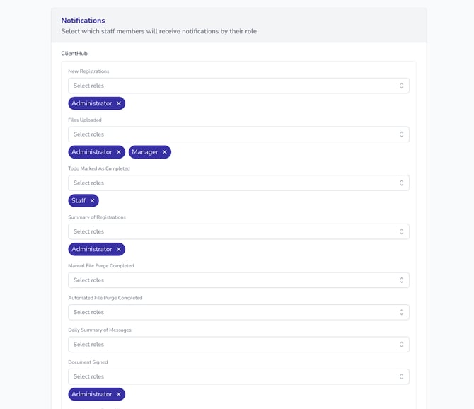The width and height of the screenshot is (474, 409).
Task: Click the Manager role tag label
Action: coord(145,152)
